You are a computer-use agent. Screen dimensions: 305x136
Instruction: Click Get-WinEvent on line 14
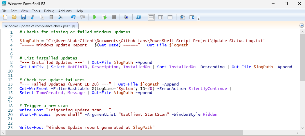(x=34, y=89)
